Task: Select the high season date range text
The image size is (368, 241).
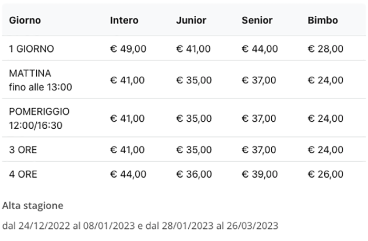Action: [140, 226]
